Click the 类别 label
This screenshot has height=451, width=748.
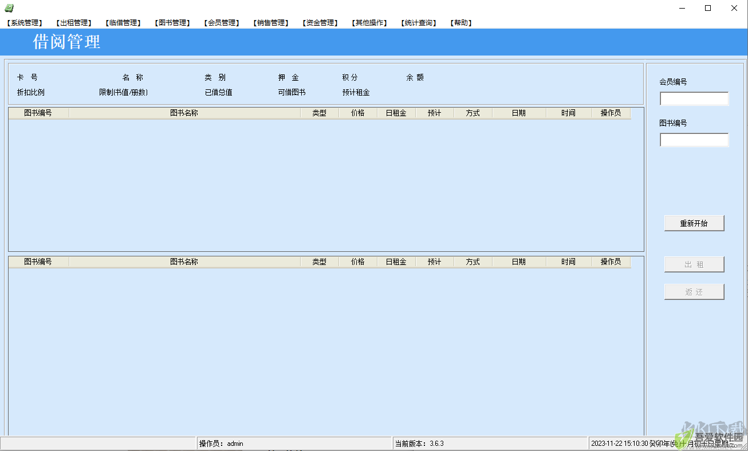click(215, 77)
